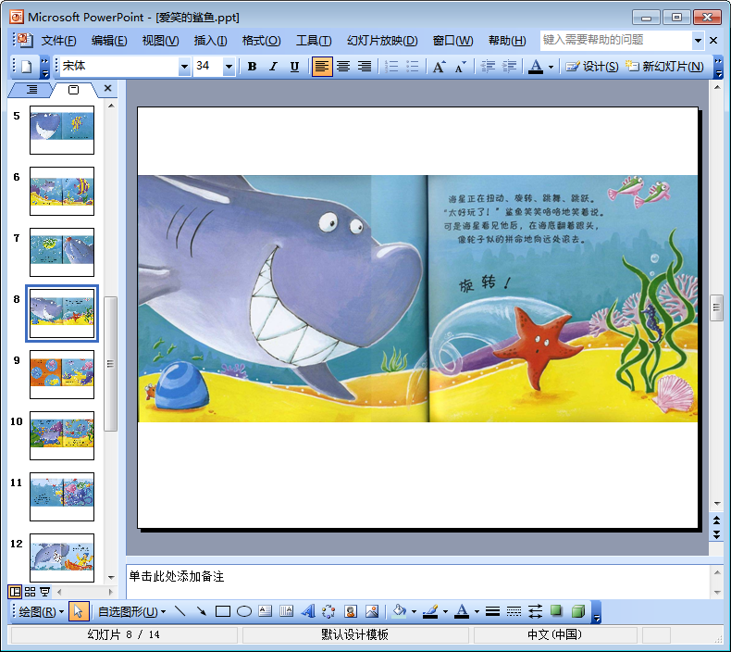731x652 pixels.
Task: Increase the indent level
Action: coord(509,67)
